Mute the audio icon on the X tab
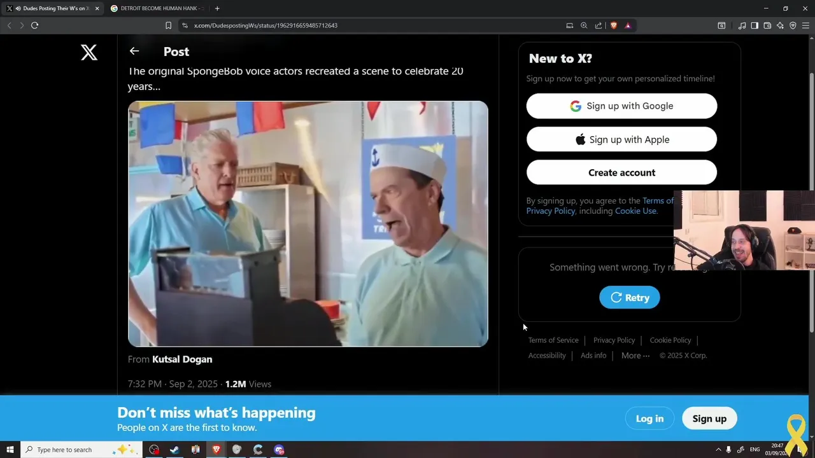Viewport: 815px width, 458px height. point(18,8)
